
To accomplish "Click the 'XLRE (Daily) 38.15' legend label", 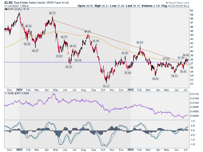I will (18, 9).
